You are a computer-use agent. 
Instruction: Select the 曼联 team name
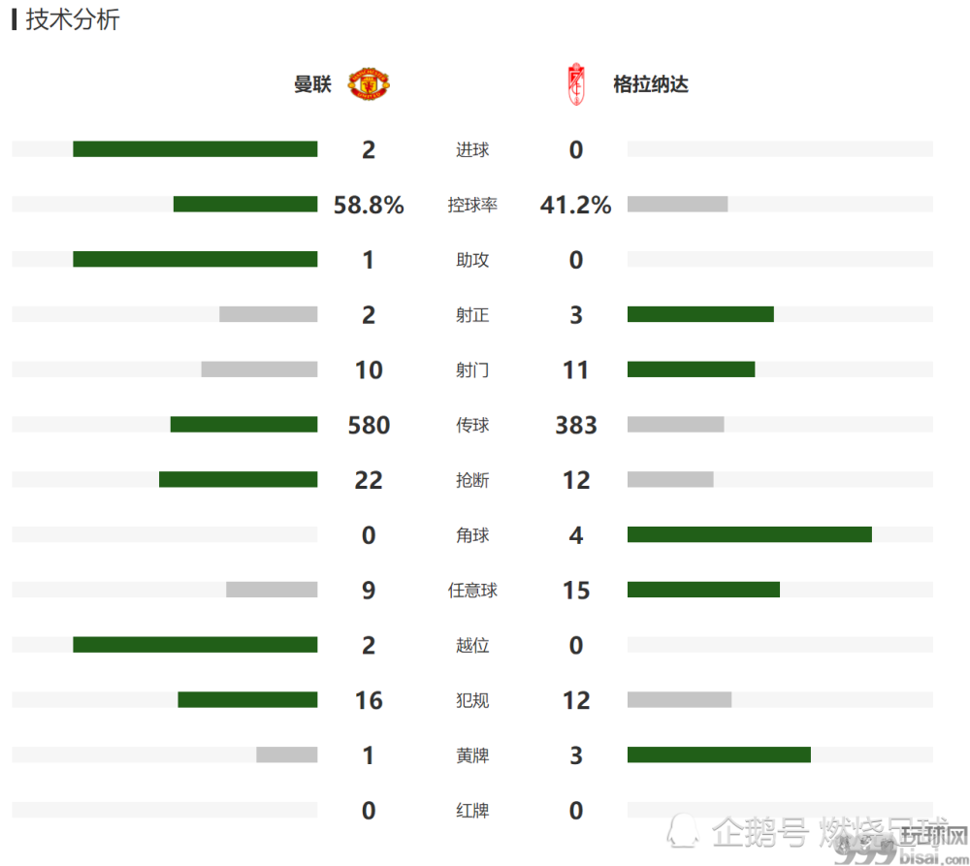pyautogui.click(x=312, y=84)
